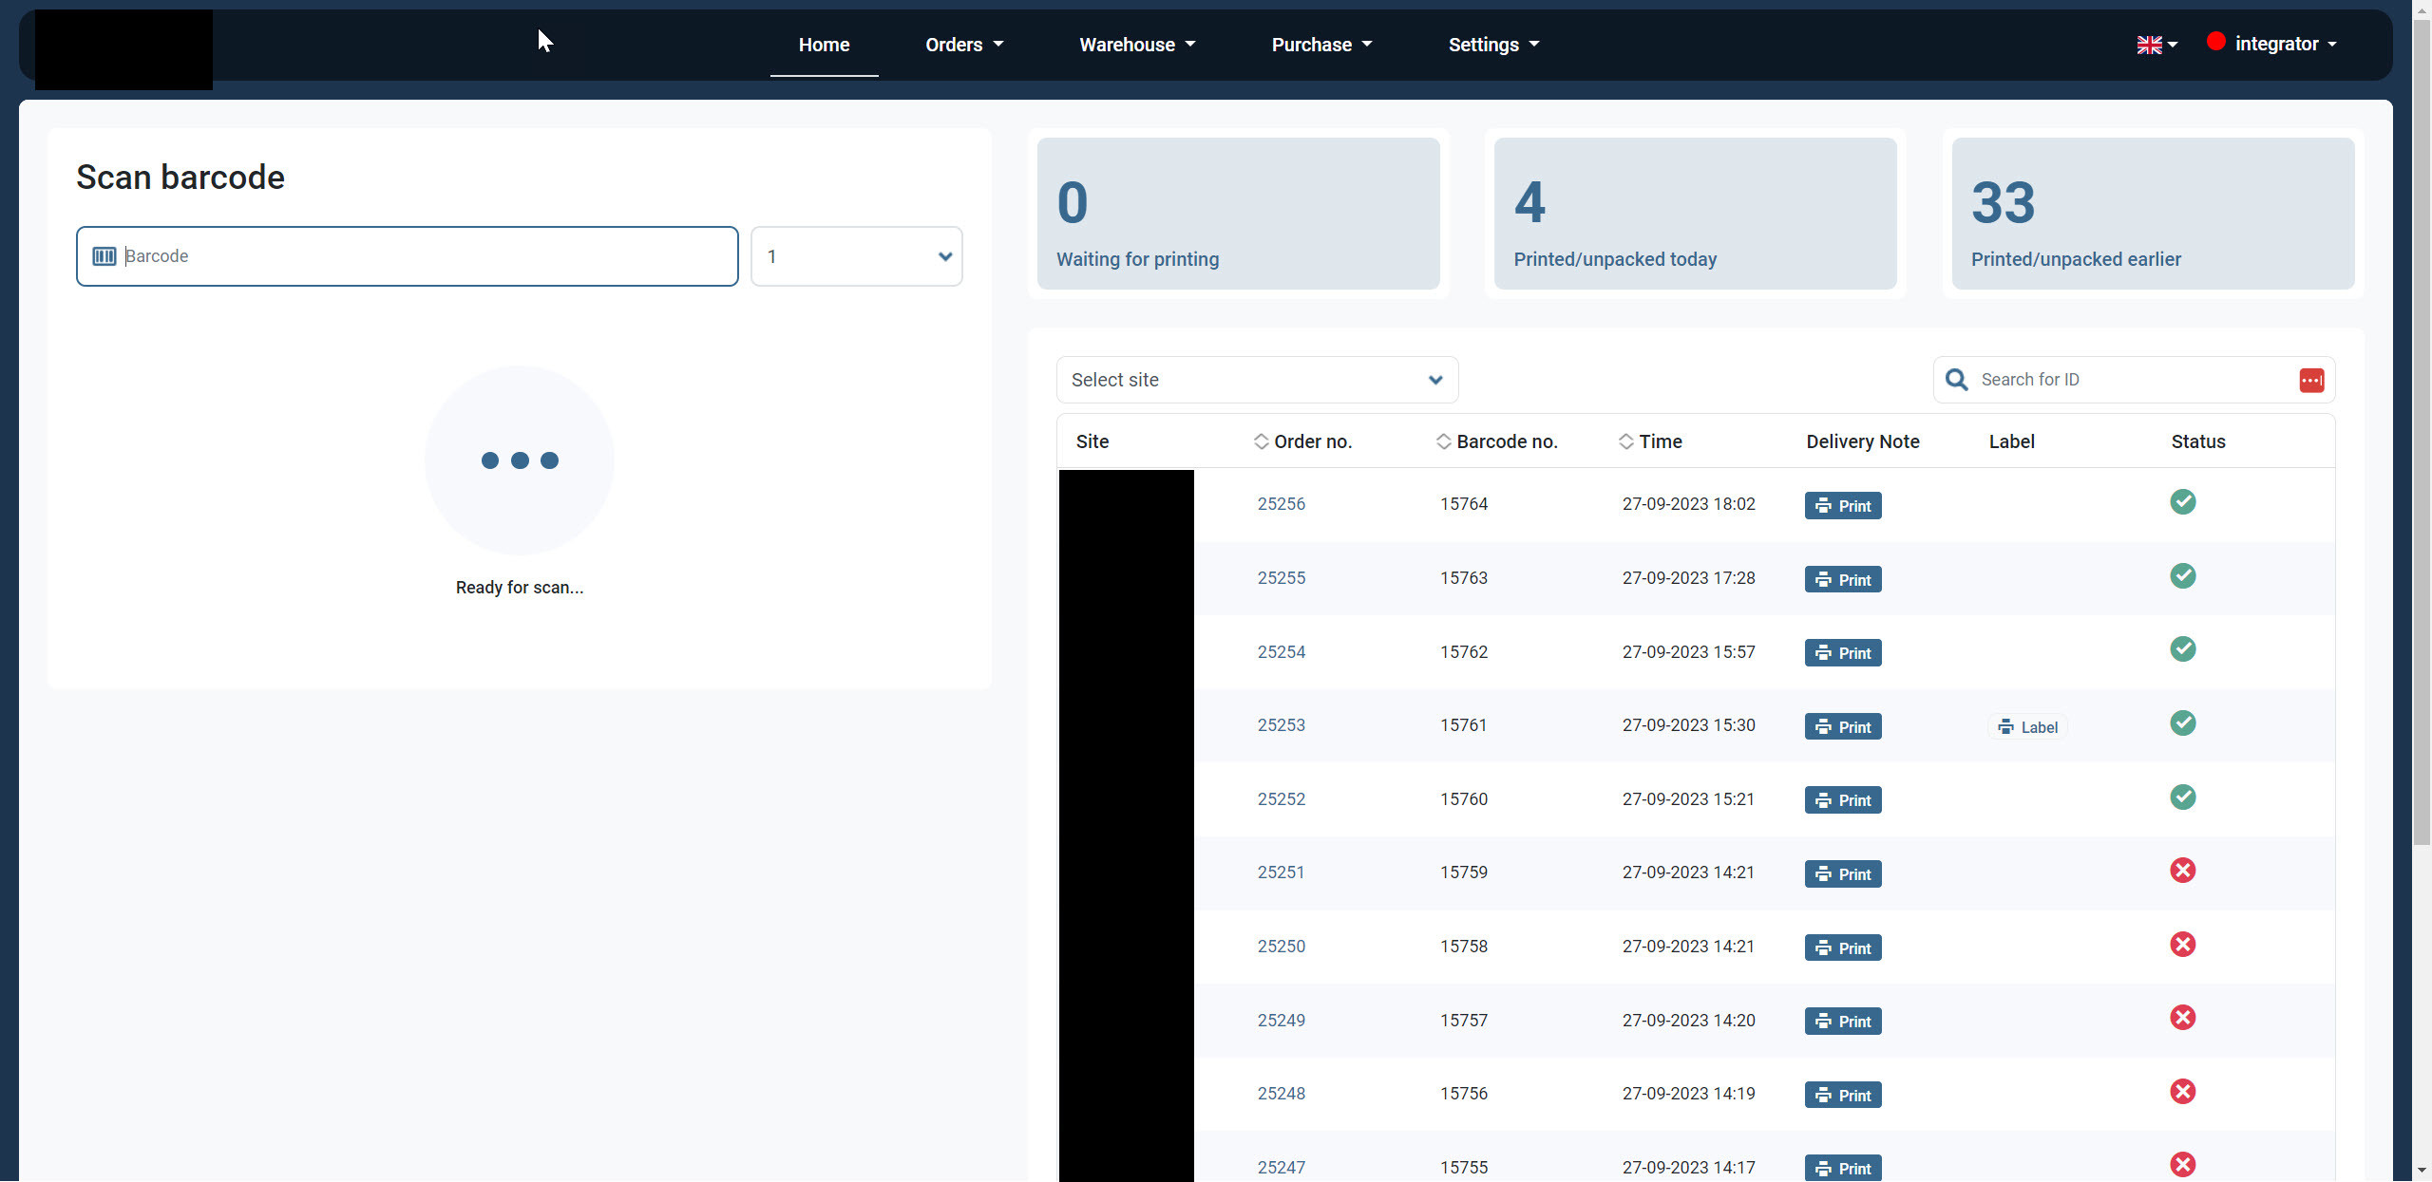Click the green check status for order 25256
The height and width of the screenshot is (1182, 2432).
[2182, 502]
